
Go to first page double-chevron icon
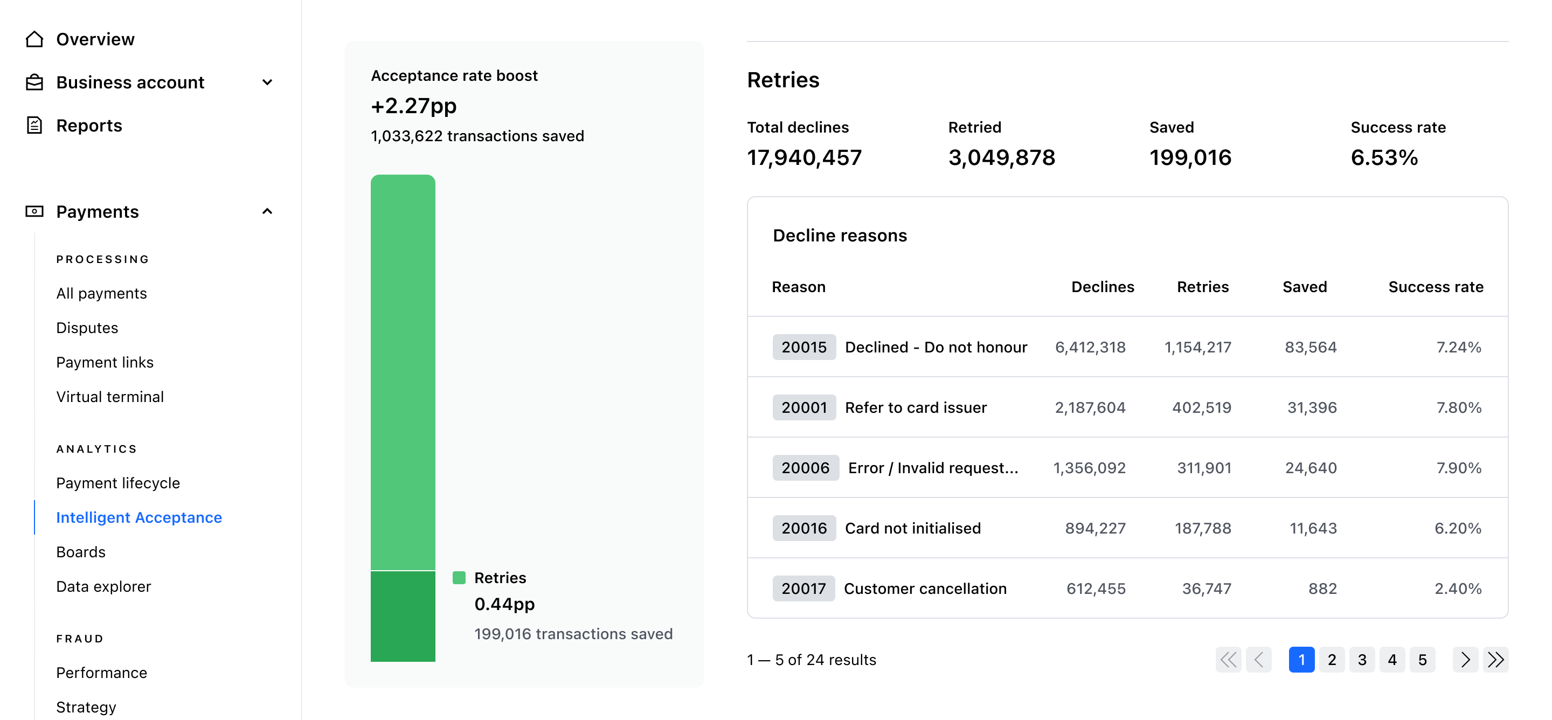[1228, 660]
